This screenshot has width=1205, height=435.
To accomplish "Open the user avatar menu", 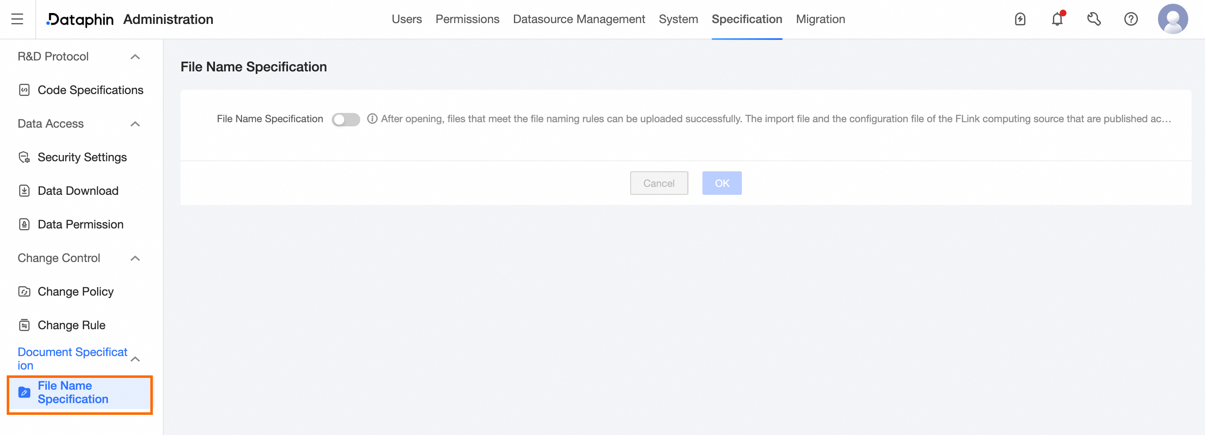I will pyautogui.click(x=1172, y=19).
